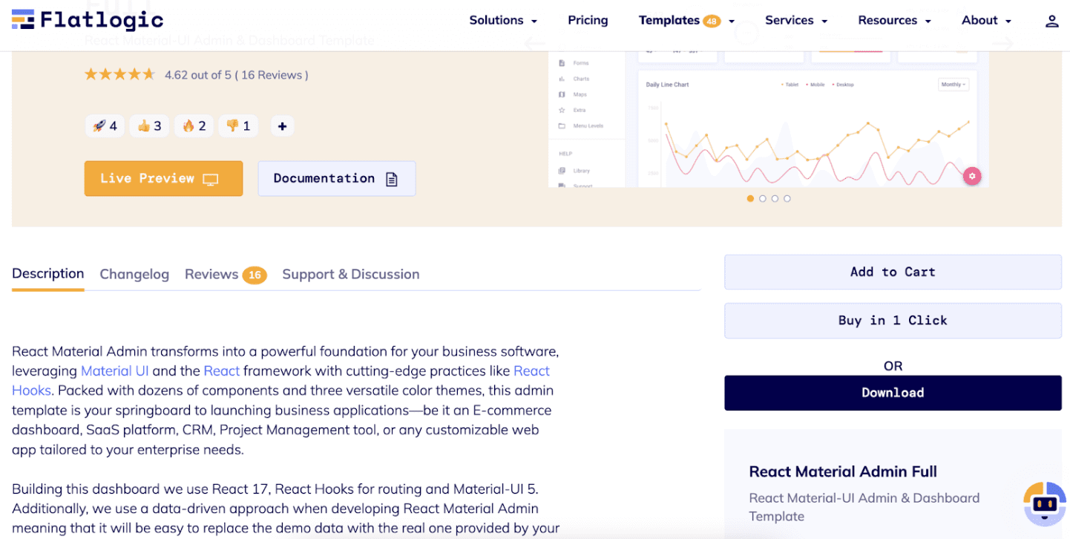Open the user account icon
1070x539 pixels.
pos(1051,21)
